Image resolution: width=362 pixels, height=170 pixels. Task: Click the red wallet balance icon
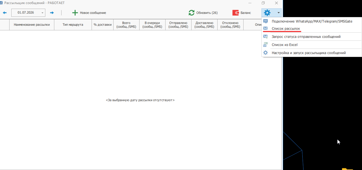coord(235,13)
